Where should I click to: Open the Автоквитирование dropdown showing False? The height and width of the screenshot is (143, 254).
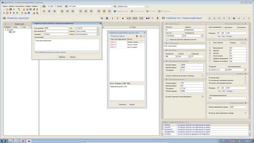click(245, 70)
